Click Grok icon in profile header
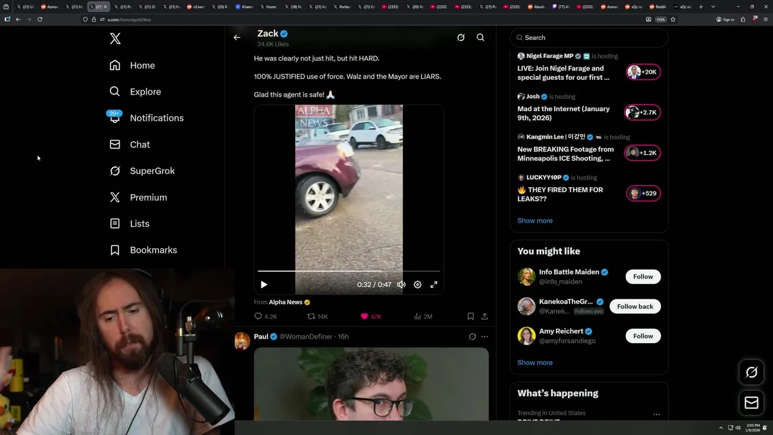The height and width of the screenshot is (435, 773). (461, 37)
